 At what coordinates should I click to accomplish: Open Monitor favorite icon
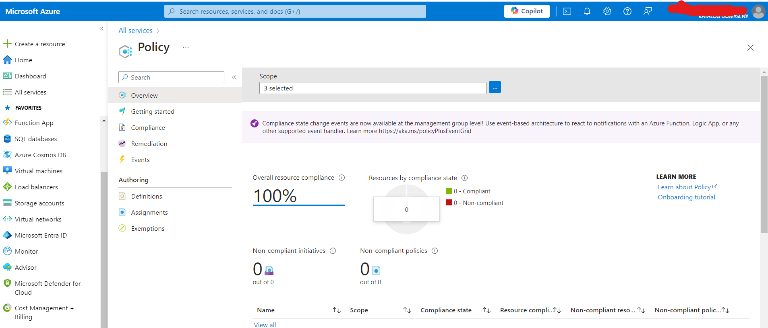tap(7, 251)
